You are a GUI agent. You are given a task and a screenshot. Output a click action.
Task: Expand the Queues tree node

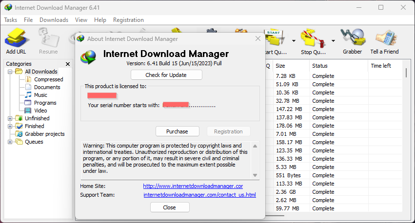click(x=10, y=142)
